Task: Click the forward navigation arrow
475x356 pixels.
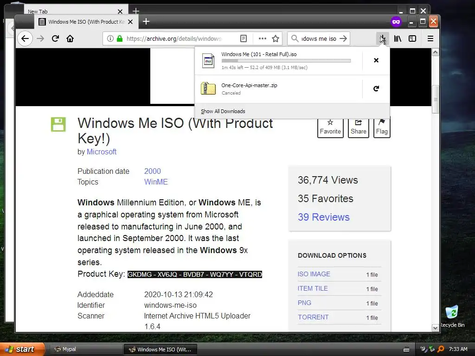Action: tap(40, 39)
